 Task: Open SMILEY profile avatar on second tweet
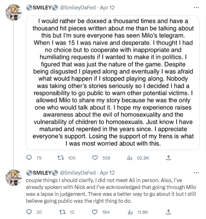pos(13,177)
